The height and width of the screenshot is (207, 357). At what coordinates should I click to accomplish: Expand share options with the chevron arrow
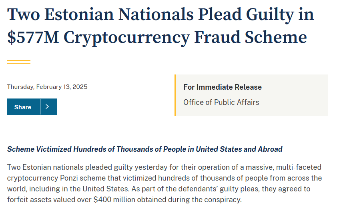pyautogui.click(x=47, y=107)
